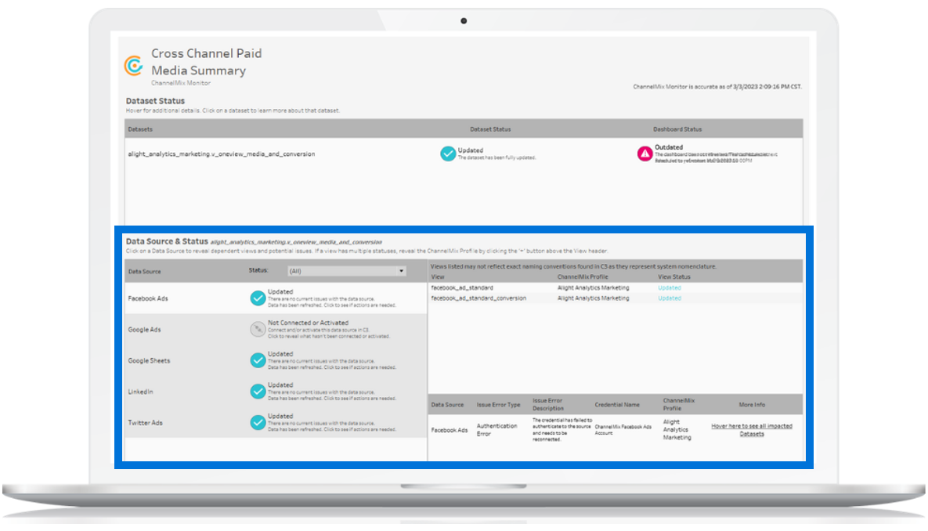This screenshot has height=531, width=928.
Task: Click Alight Analytics Marketing in the facebook_ad_standard row
Action: [x=593, y=287]
